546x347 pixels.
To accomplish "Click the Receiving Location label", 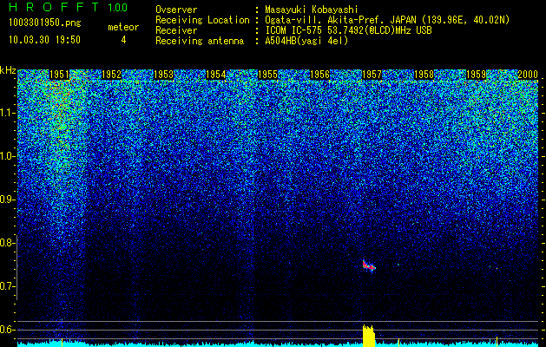I will pos(202,20).
